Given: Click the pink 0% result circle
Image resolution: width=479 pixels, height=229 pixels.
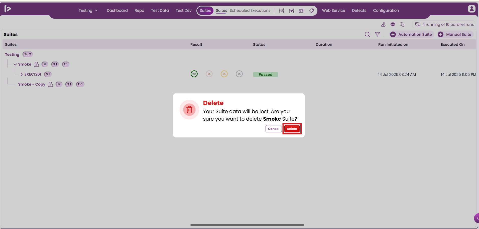Looking at the screenshot, I should pyautogui.click(x=209, y=74).
